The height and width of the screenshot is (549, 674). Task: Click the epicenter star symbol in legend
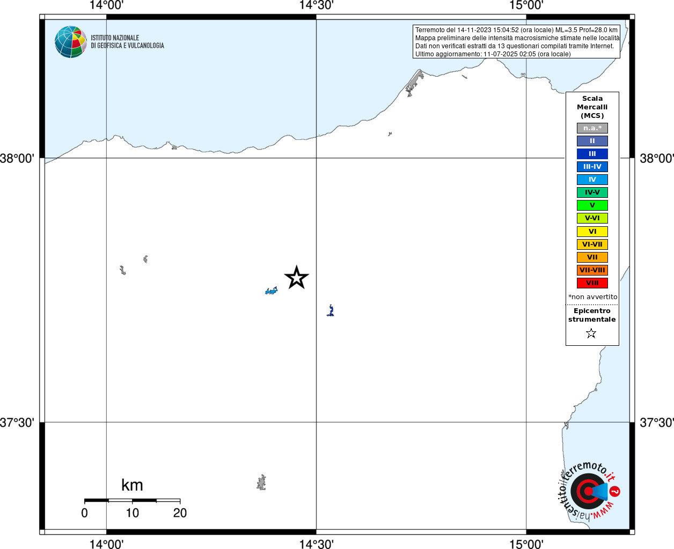(x=591, y=333)
